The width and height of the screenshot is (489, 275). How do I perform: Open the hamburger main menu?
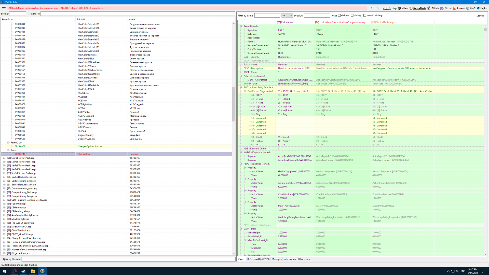[4, 8]
